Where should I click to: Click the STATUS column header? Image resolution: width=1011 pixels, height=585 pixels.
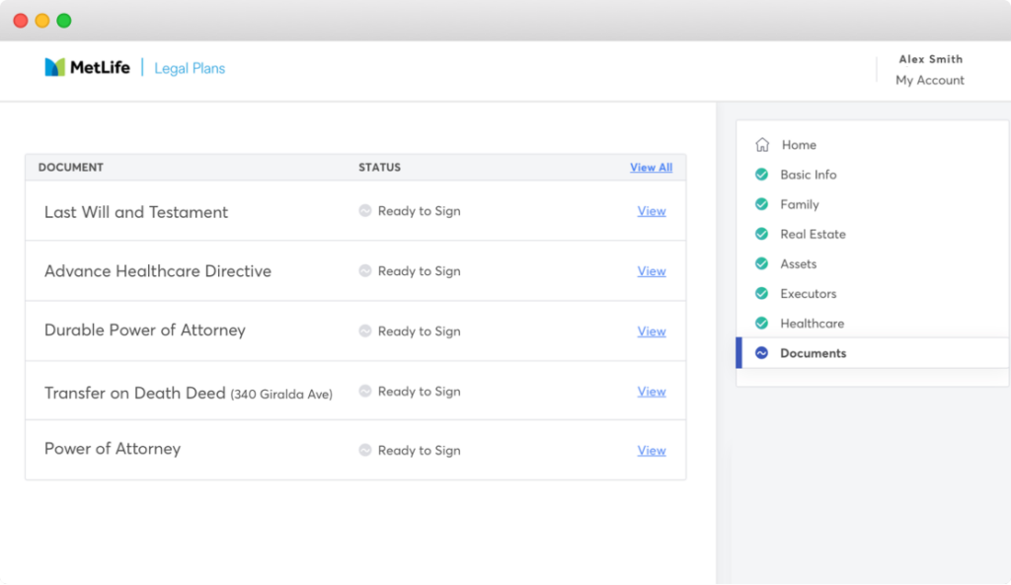pos(380,168)
